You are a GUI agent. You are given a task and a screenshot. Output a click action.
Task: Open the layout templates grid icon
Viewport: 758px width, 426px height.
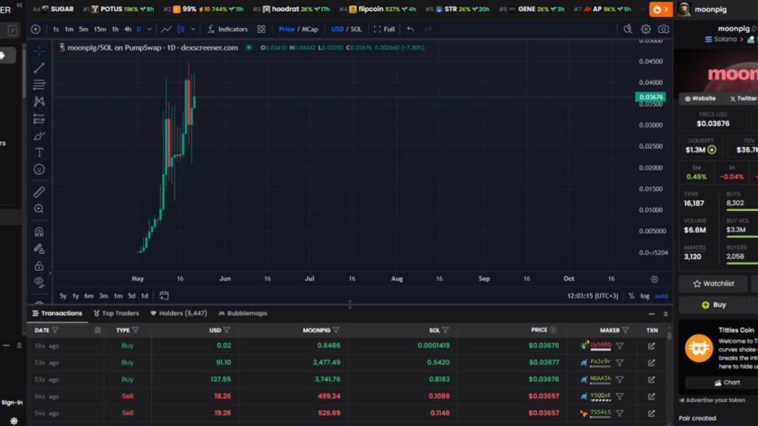(x=261, y=29)
